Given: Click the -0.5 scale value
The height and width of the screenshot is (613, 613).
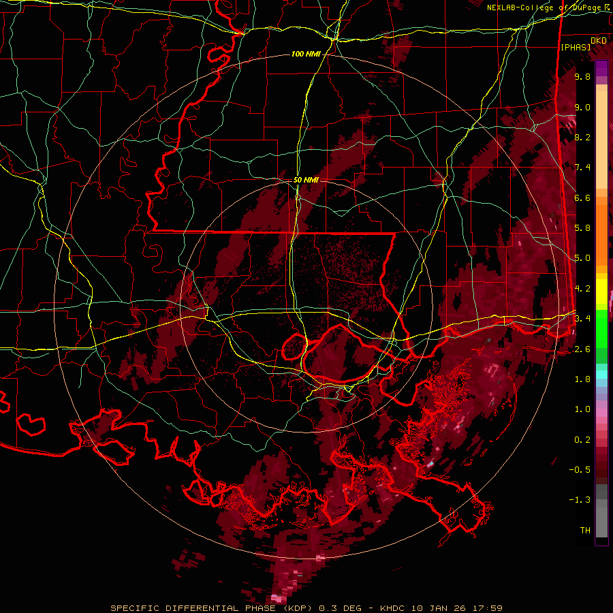Looking at the screenshot, I should point(580,469).
